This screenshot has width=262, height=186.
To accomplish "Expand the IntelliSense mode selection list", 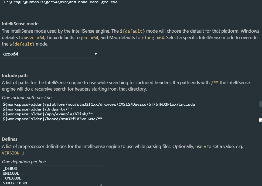I will tap(50, 54).
